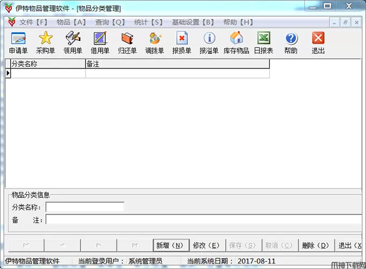
Task: Click the 分类名称 input field
Action: [x=85, y=207]
